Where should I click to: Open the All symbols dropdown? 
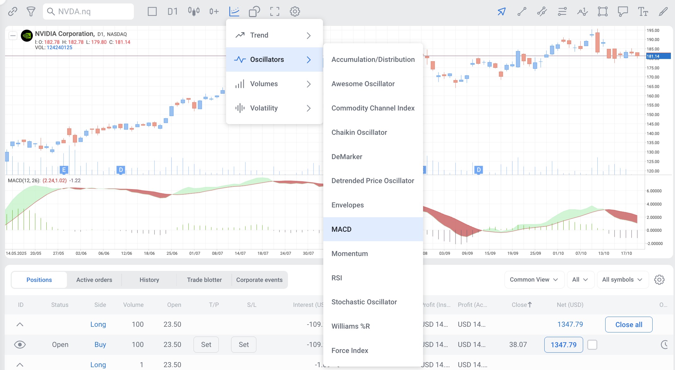(622, 280)
